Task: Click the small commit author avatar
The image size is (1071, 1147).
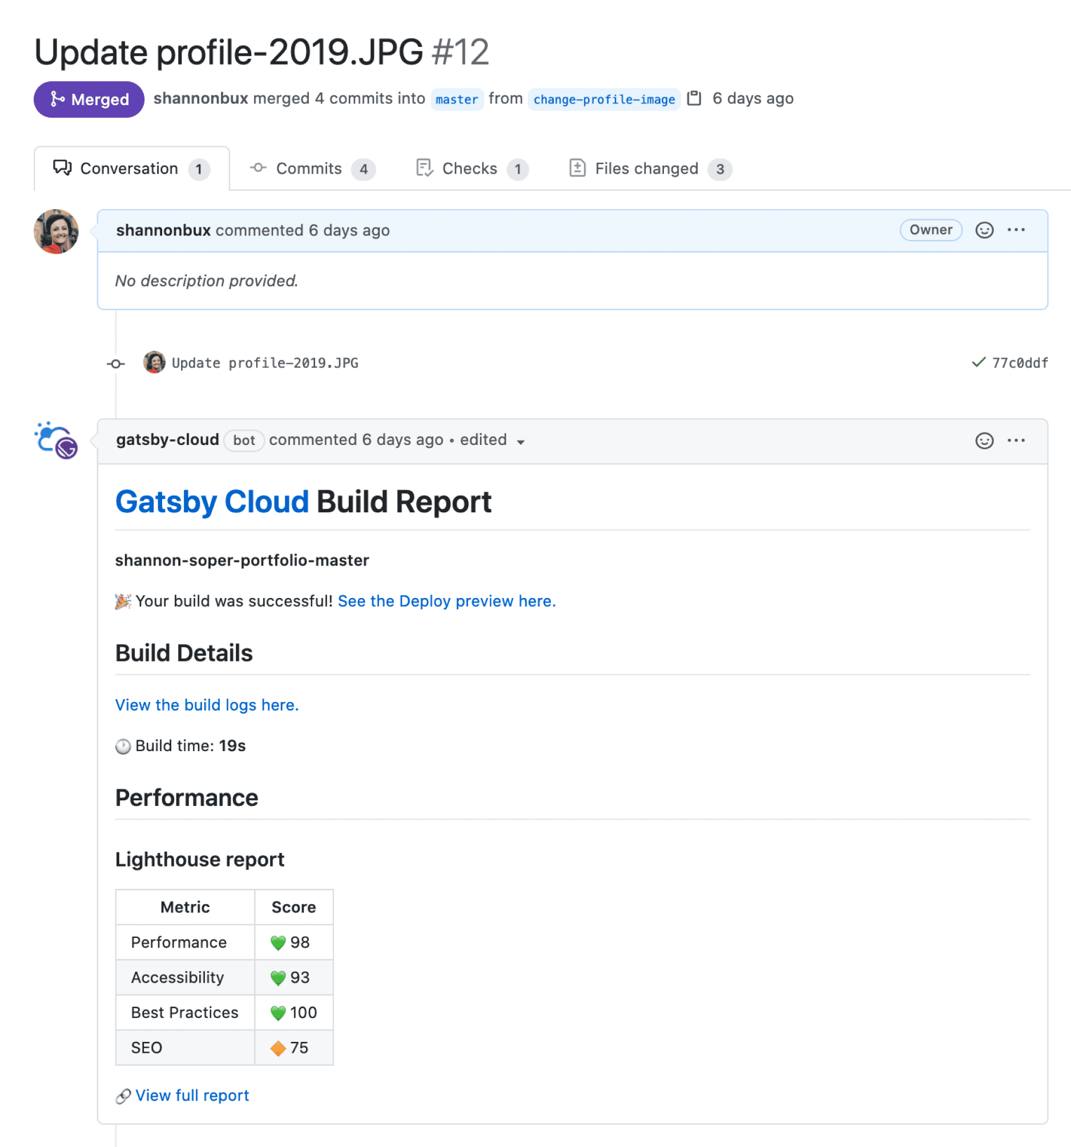Action: (x=154, y=362)
